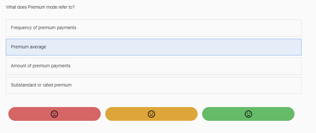Choose the highlighted 'Premium average' answer

tap(153, 47)
